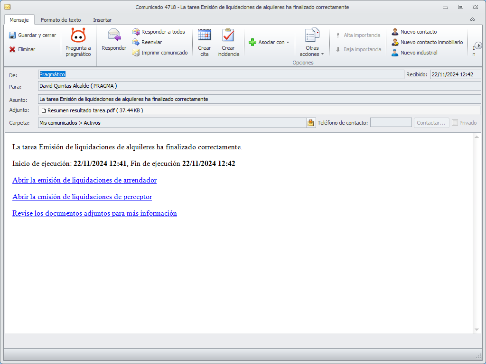Click the Reenviar forward icon
The image size is (486, 364).
pyautogui.click(x=136, y=42)
